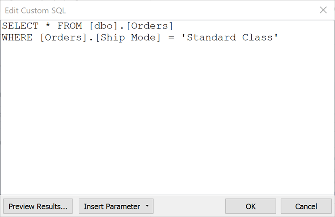Click [Orders] in the WHERE clause
The width and height of the screenshot is (335, 217).
pyautogui.click(x=62, y=38)
